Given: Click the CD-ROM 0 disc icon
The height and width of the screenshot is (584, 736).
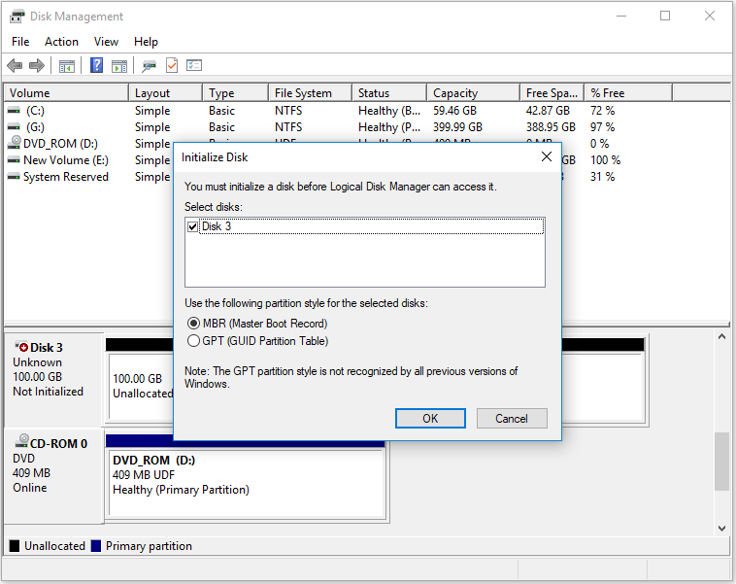Looking at the screenshot, I should [x=22, y=441].
